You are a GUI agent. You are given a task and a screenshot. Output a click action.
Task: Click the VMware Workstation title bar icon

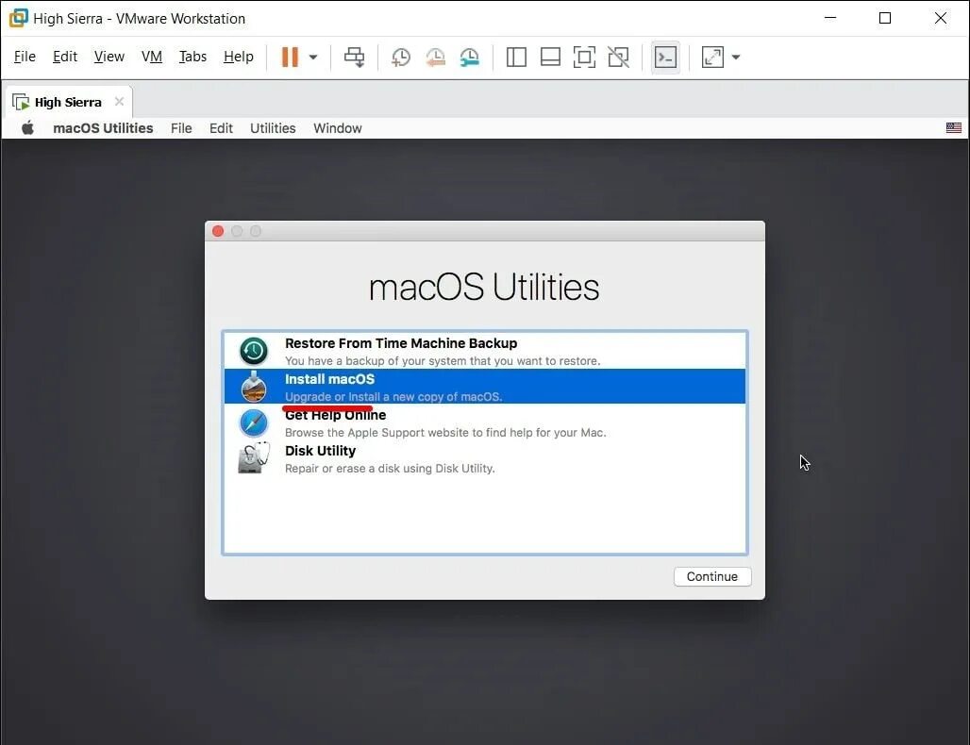(19, 18)
